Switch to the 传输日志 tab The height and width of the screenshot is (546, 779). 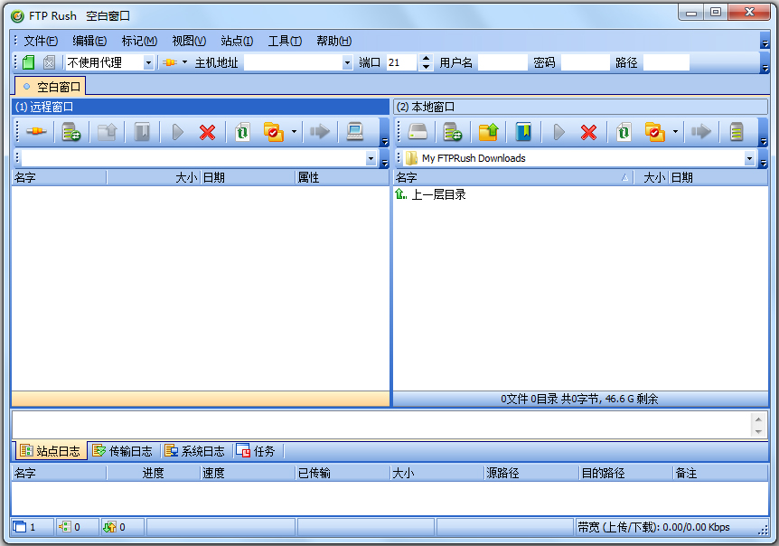[x=126, y=450]
